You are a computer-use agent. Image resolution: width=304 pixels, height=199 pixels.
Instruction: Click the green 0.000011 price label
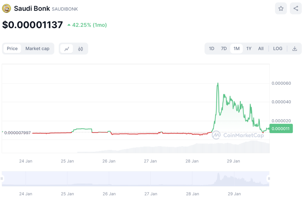[281, 128]
